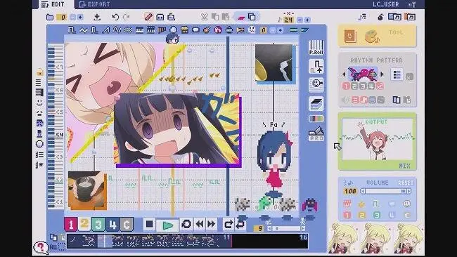Image resolution: width=457 pixels, height=257 pixels.
Task: Select volume track button 1
Action: 347,215
